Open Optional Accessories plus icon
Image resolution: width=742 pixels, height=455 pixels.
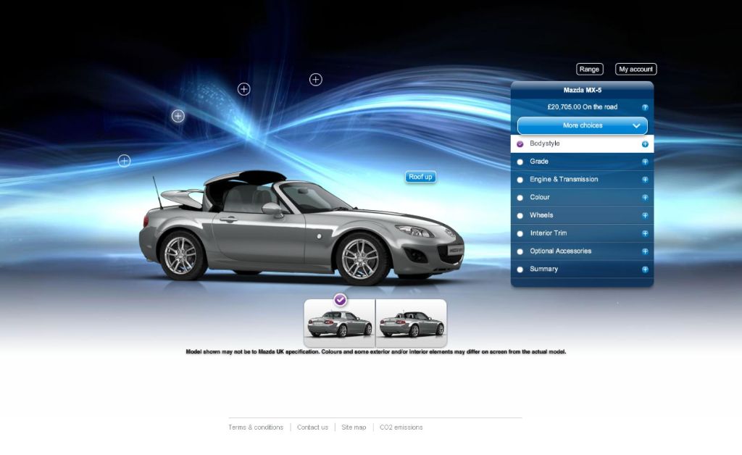[x=645, y=251]
